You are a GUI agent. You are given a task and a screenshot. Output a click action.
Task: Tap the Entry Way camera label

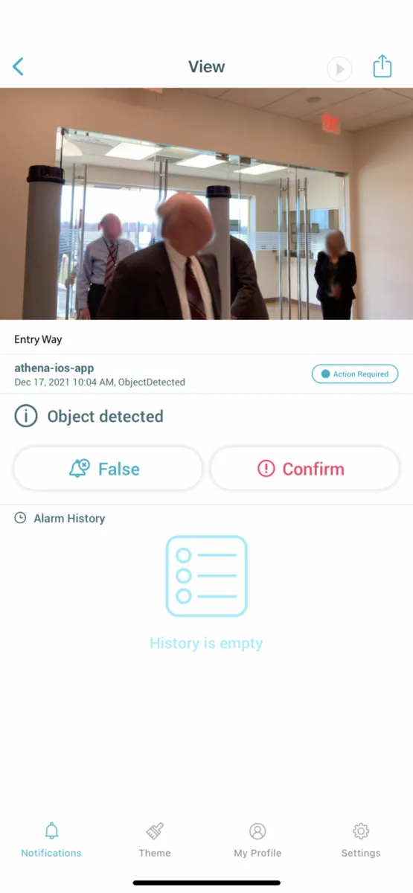click(38, 339)
